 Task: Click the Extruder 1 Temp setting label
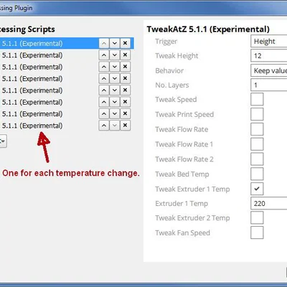pos(182,204)
